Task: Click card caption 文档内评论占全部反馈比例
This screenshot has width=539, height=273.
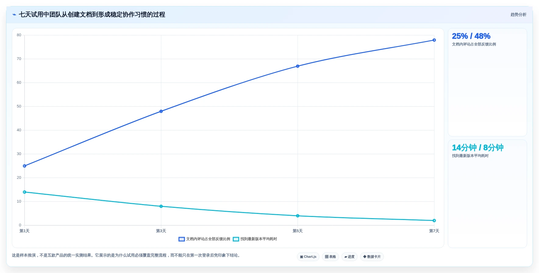Action: (474, 44)
